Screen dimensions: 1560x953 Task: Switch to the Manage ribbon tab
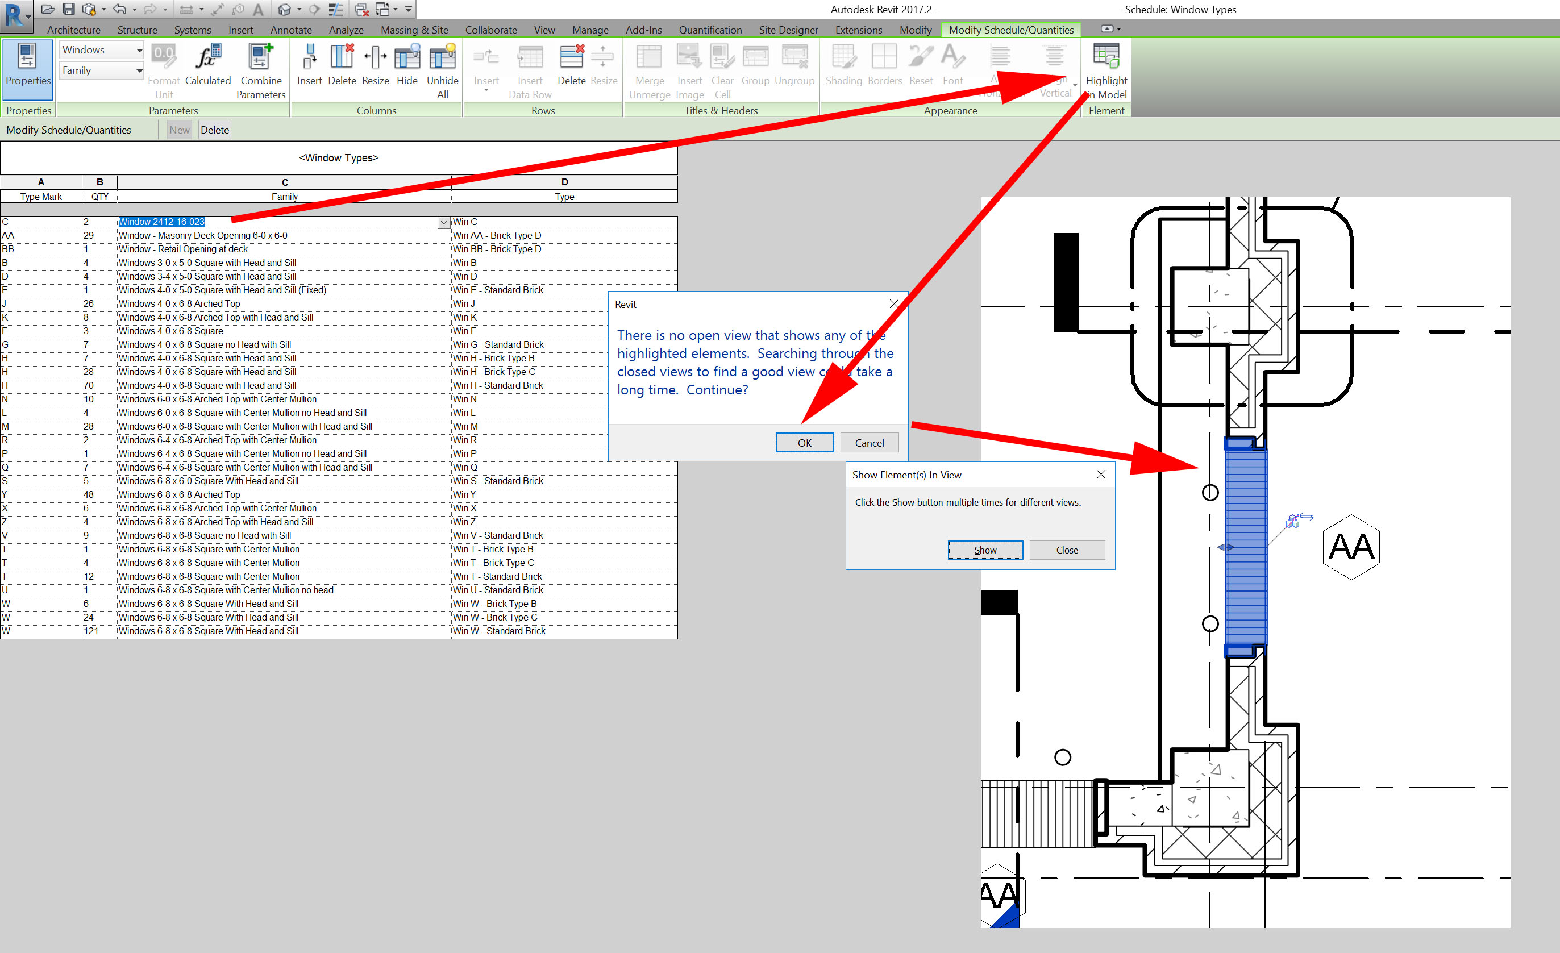tap(589, 30)
